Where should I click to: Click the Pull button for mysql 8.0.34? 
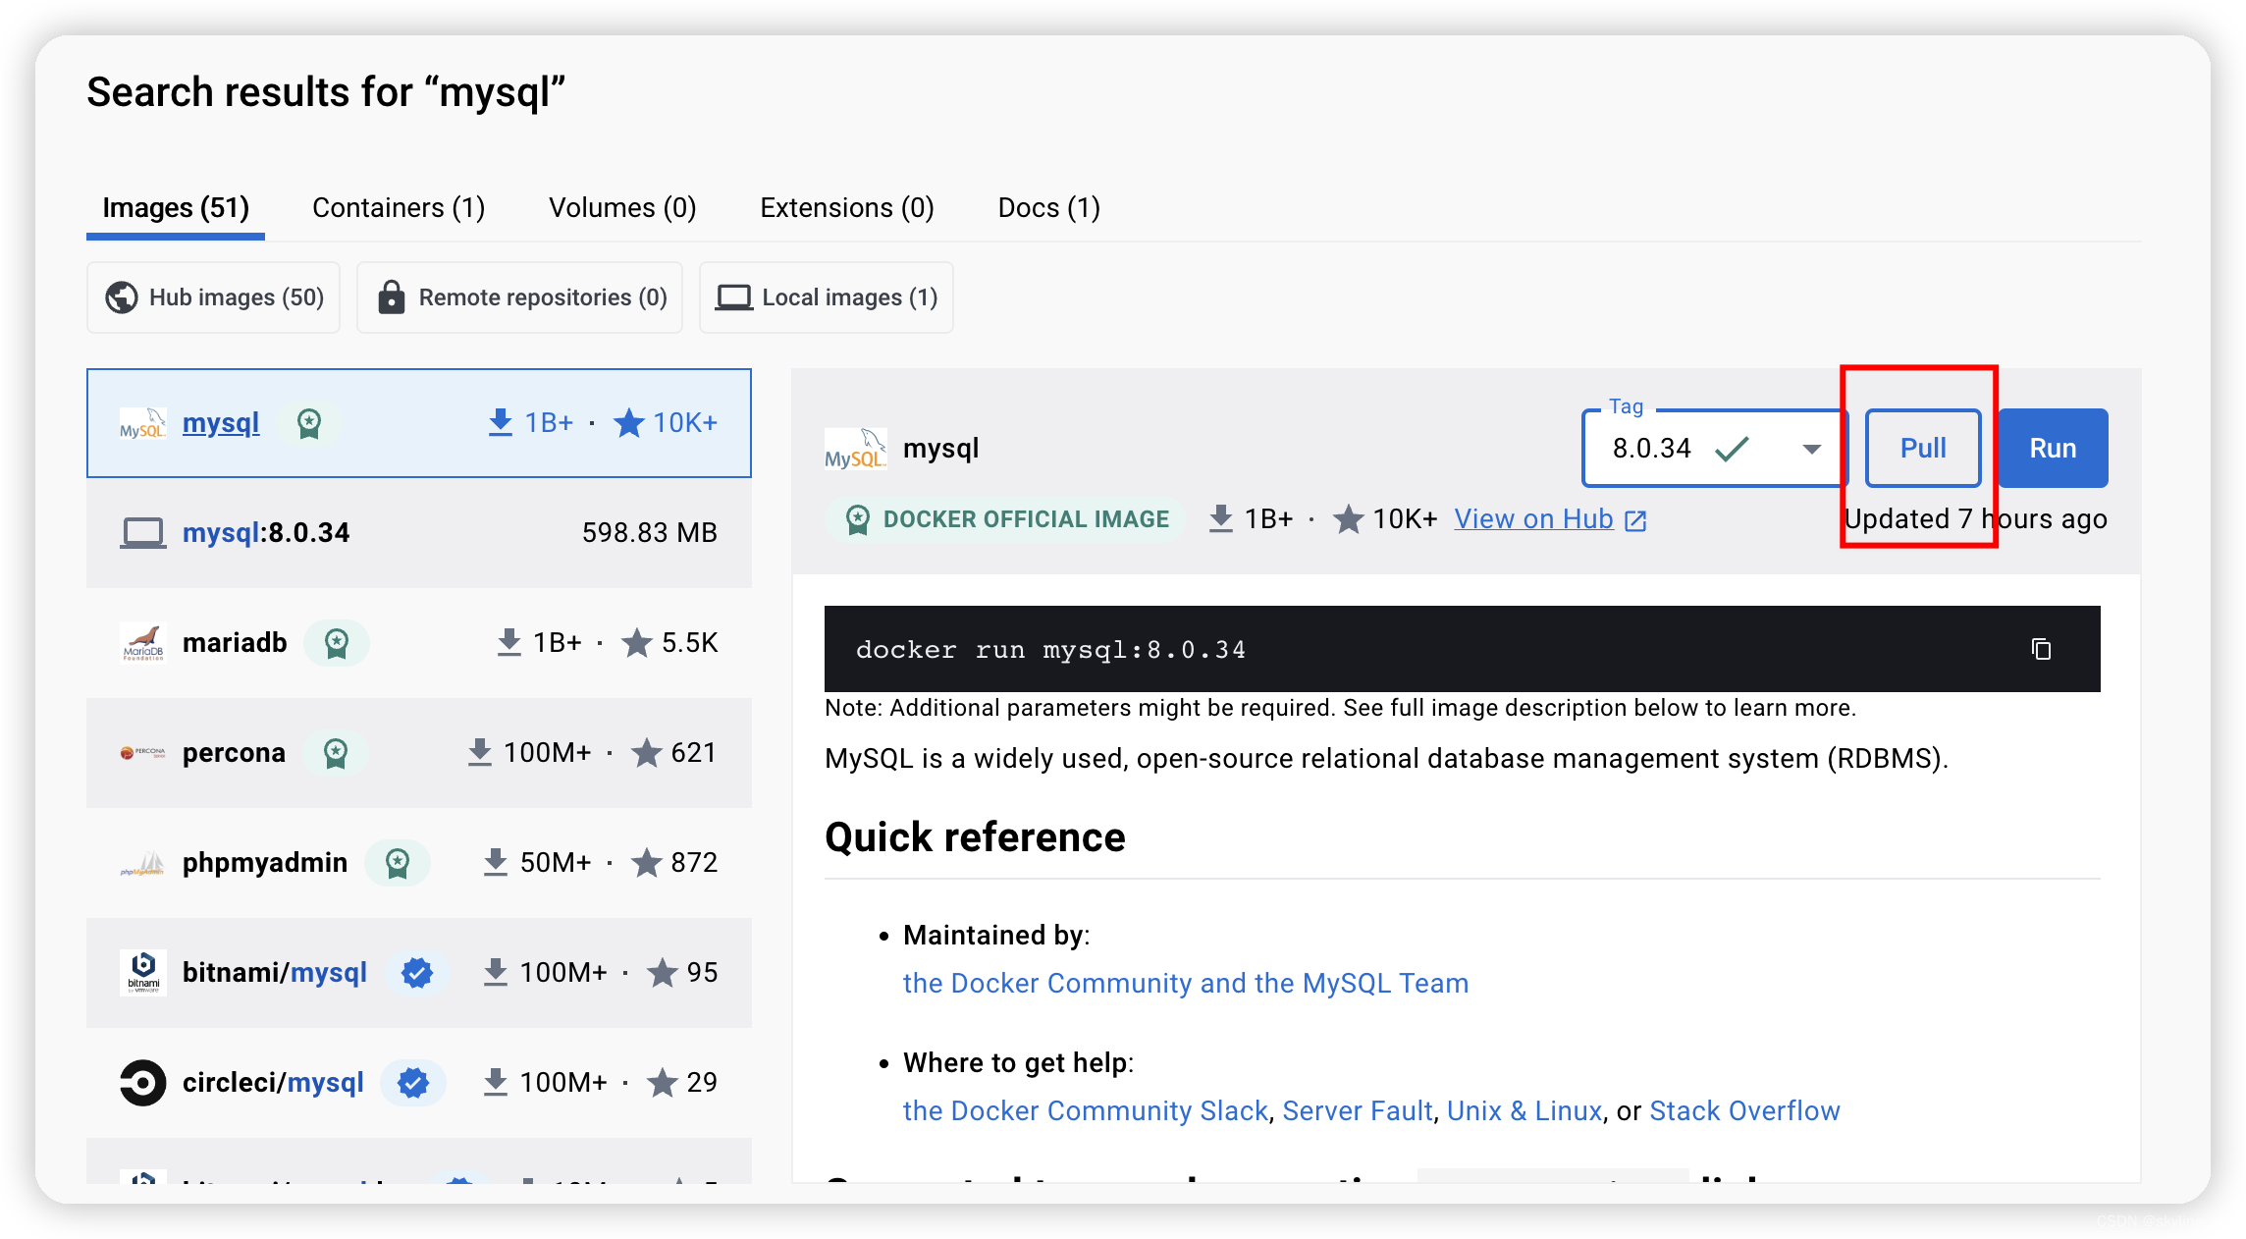click(1923, 447)
